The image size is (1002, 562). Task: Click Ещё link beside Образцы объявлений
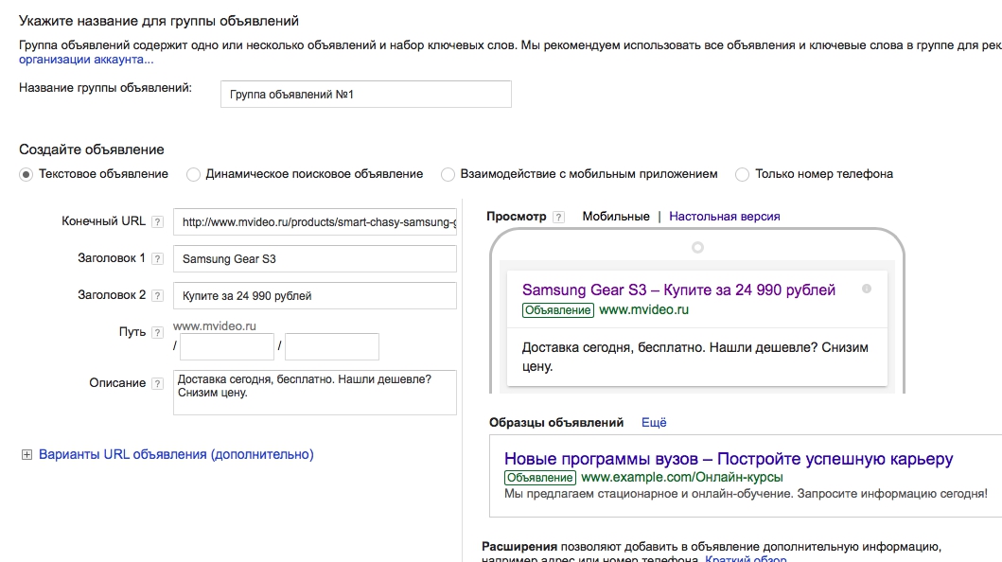point(654,423)
